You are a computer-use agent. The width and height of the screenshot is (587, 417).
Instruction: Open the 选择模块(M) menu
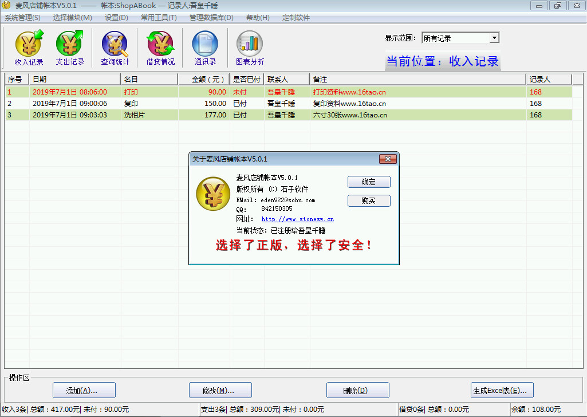click(x=72, y=18)
